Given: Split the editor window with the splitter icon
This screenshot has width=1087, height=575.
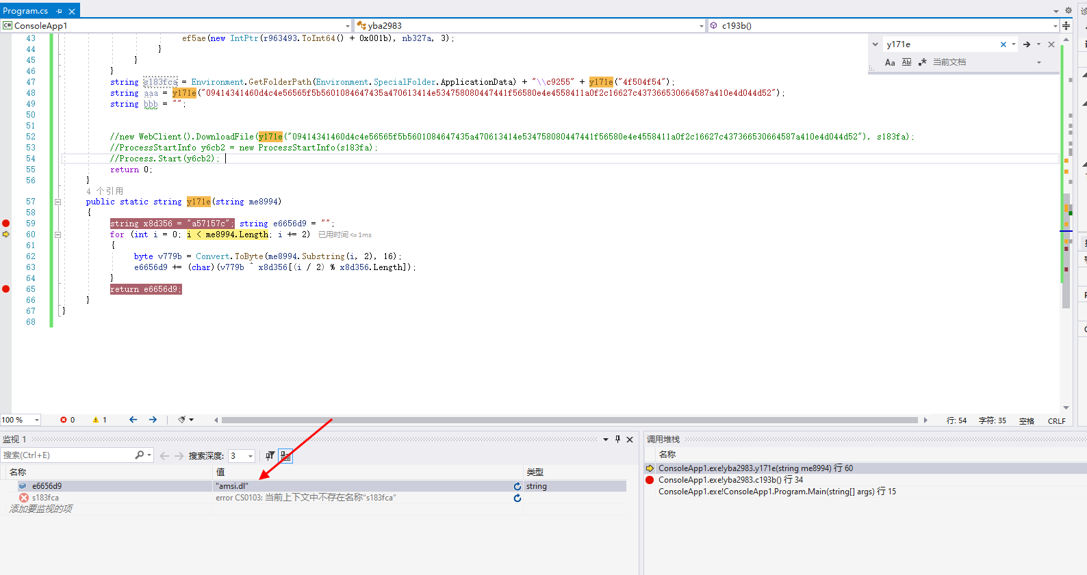Looking at the screenshot, I should click(1066, 25).
